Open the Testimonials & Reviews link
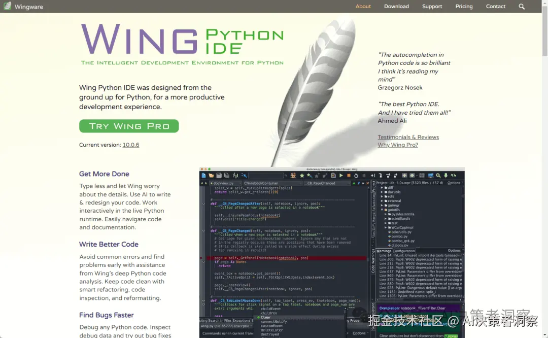 coord(408,137)
